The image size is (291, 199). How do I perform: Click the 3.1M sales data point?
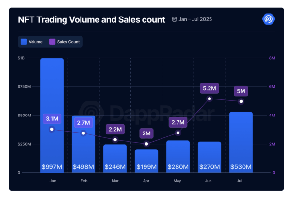52,129
